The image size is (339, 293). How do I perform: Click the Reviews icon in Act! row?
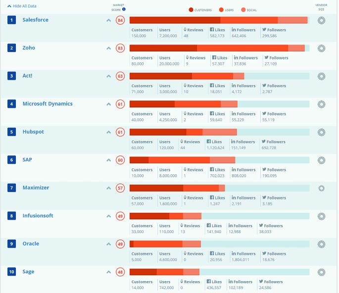185,86
